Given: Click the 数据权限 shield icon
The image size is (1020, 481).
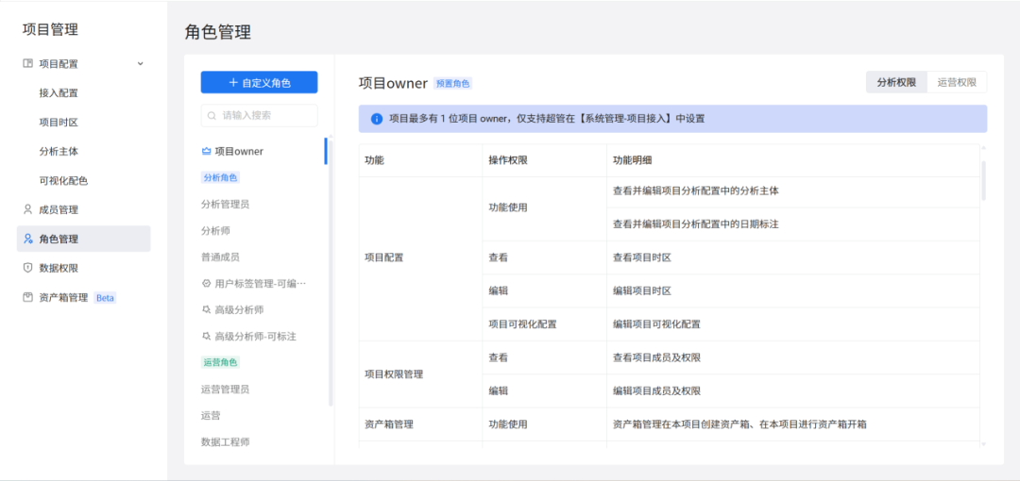Looking at the screenshot, I should (x=27, y=268).
